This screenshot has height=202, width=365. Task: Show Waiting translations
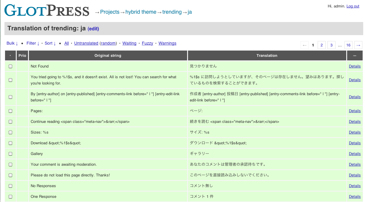click(x=129, y=43)
